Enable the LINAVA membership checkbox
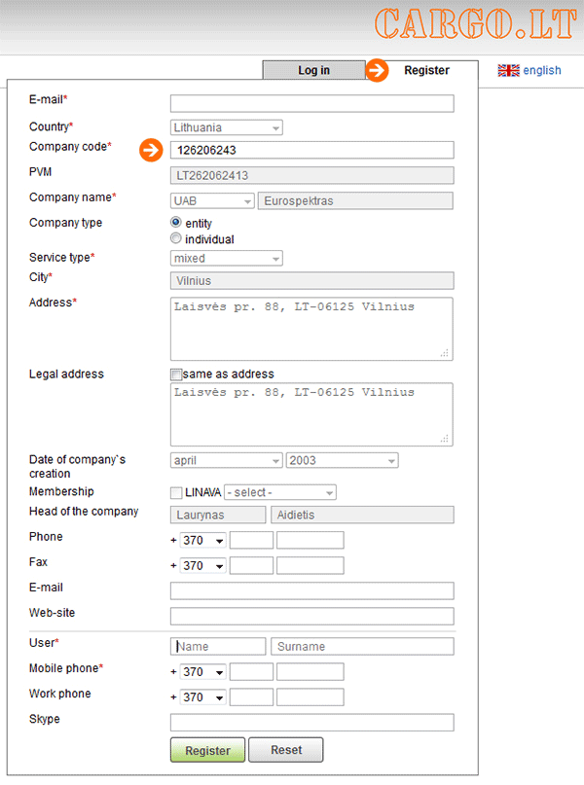584x785 pixels. click(x=176, y=492)
